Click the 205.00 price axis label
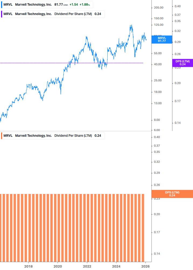 [159, 8]
